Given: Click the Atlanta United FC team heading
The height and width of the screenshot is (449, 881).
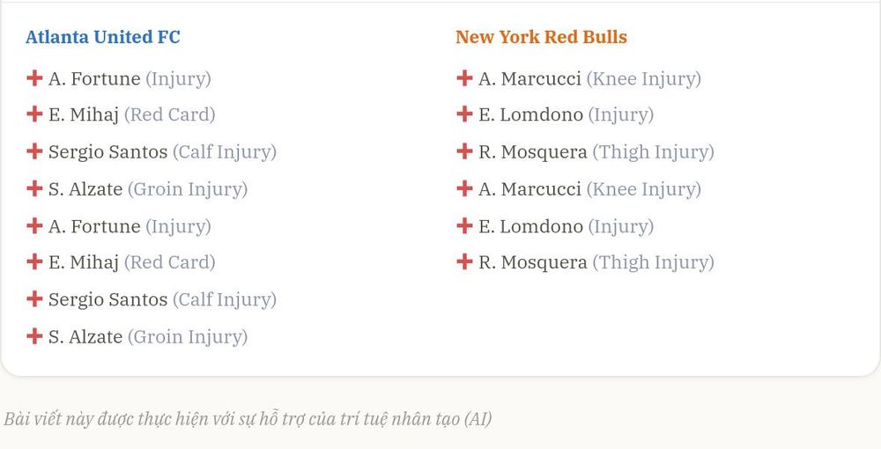Looking at the screenshot, I should pos(103,37).
